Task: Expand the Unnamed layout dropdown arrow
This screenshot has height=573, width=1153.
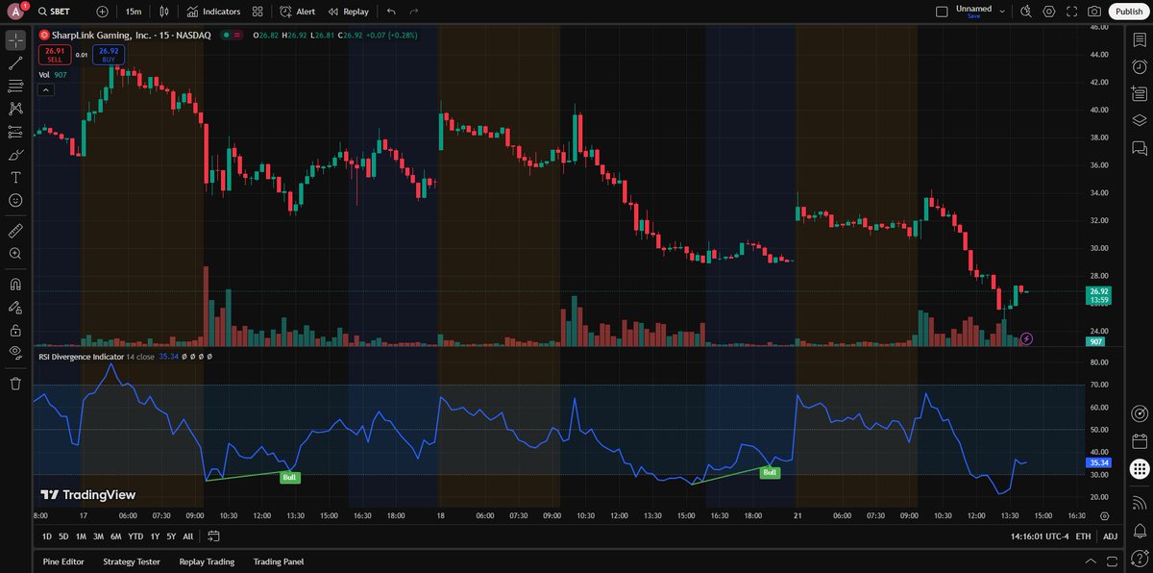Action: pos(1002,12)
